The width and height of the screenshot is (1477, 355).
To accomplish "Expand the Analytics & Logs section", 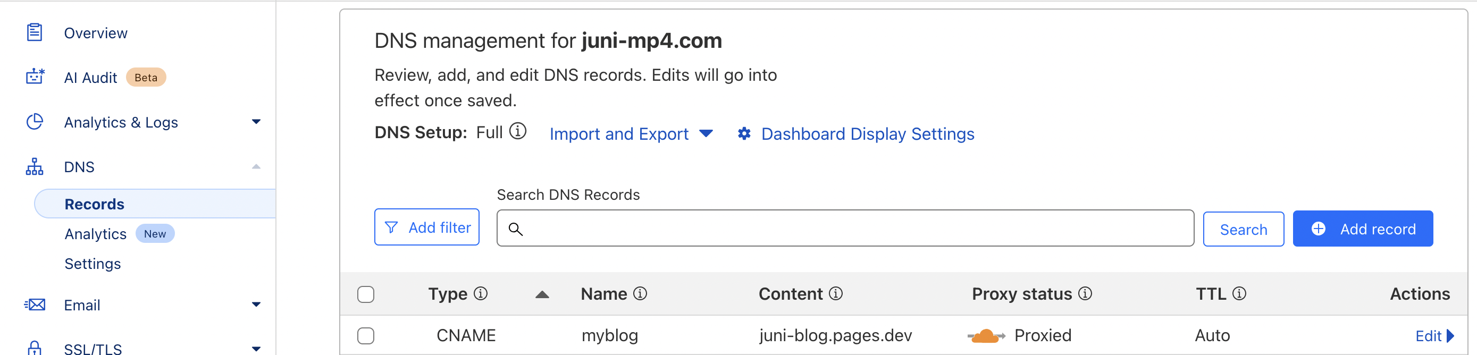I will (x=256, y=122).
